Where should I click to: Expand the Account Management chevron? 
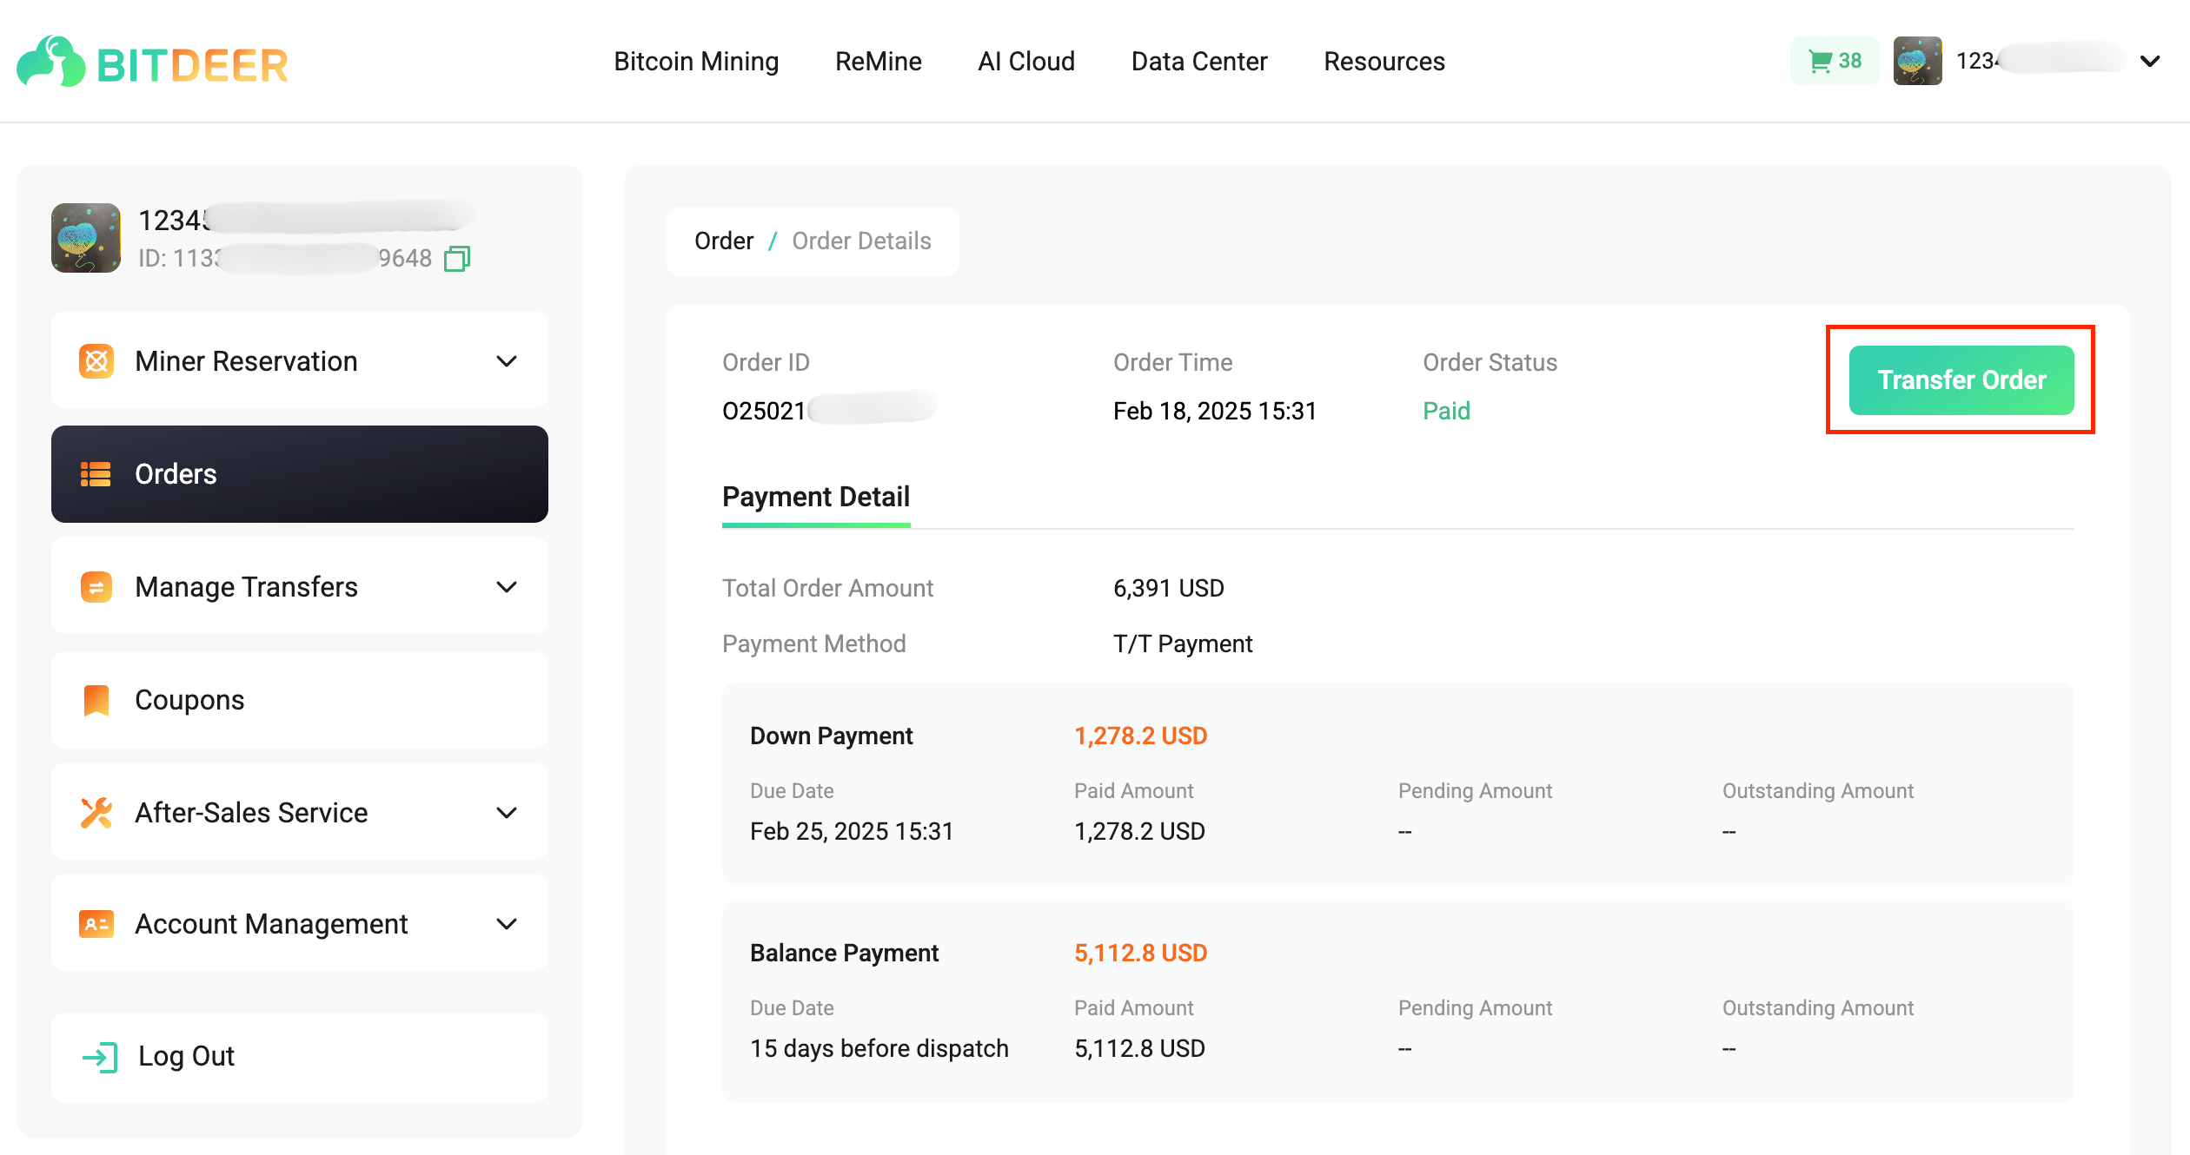[507, 924]
